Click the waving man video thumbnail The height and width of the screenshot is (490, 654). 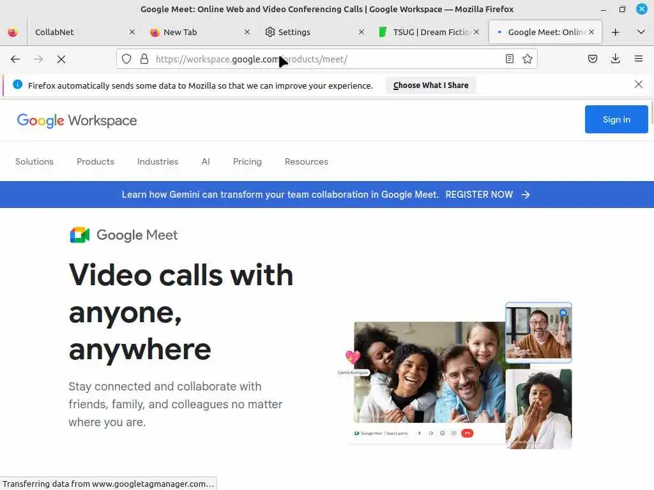(538, 332)
